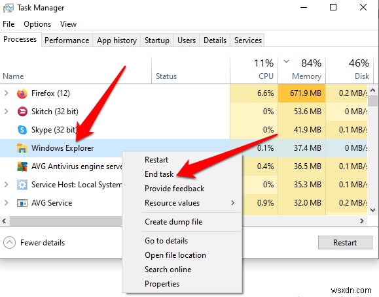This screenshot has width=379, height=297.
Task: Click the AVG Antivirus engine icon
Action: point(22,166)
